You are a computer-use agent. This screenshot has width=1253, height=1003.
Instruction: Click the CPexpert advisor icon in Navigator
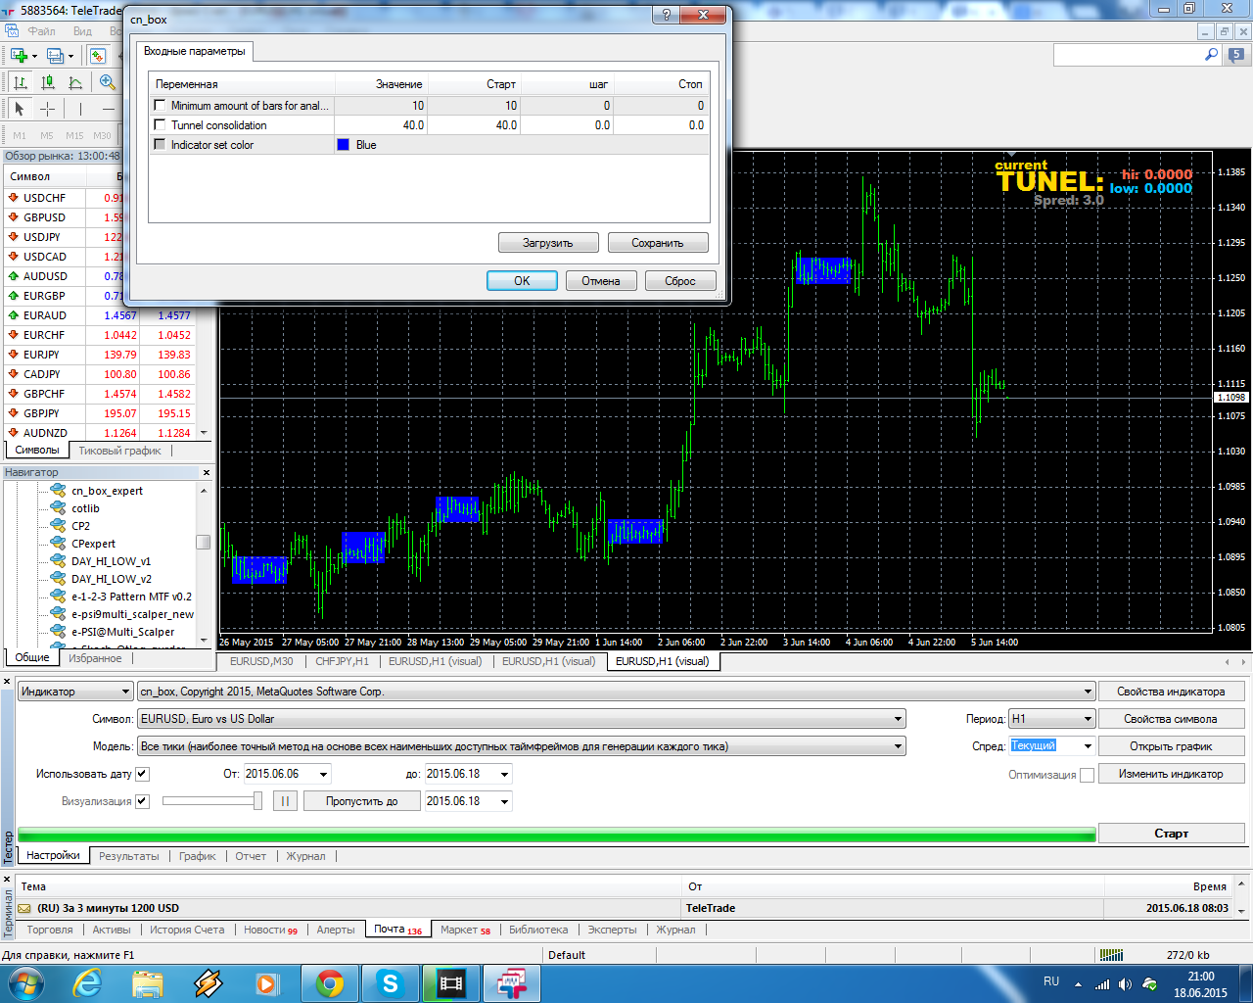point(58,544)
